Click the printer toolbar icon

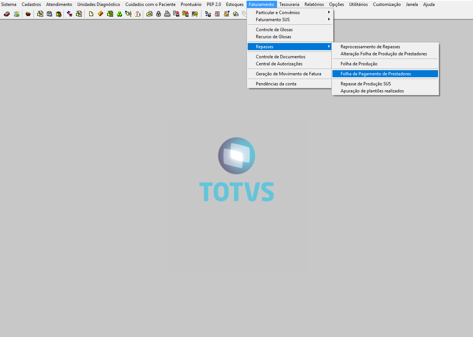pyautogui.click(x=167, y=14)
